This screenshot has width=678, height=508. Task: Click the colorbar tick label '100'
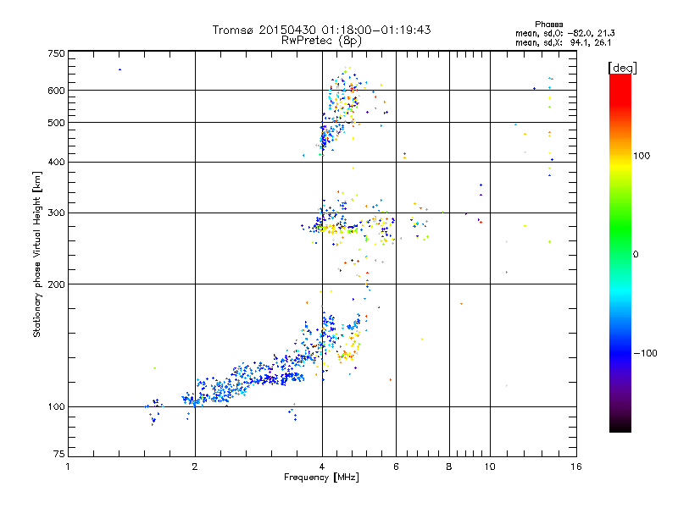pos(642,156)
